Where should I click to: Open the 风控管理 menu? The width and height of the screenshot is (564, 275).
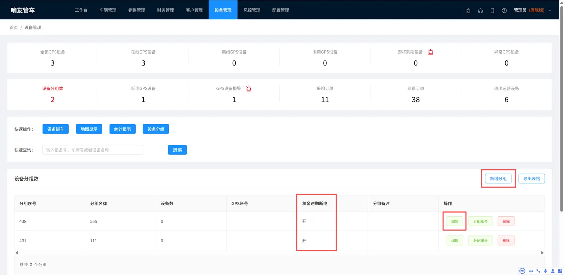pyautogui.click(x=252, y=10)
